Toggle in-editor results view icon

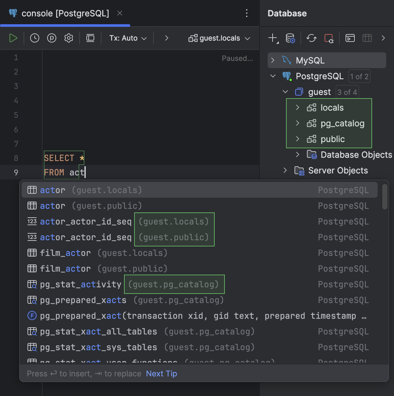tap(90, 38)
